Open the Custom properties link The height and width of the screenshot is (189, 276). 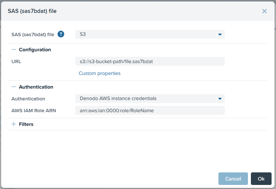click(100, 73)
